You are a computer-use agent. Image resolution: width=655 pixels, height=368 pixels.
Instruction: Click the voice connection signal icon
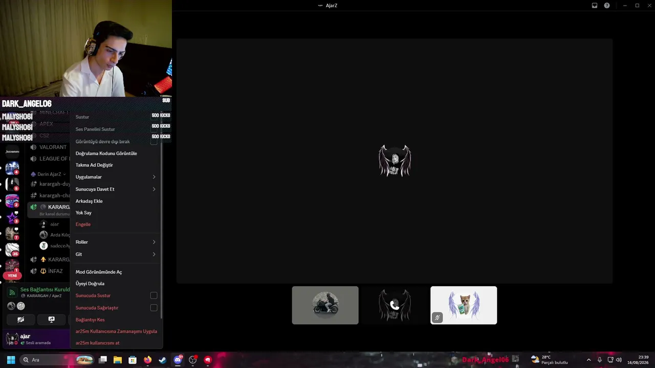(12, 292)
